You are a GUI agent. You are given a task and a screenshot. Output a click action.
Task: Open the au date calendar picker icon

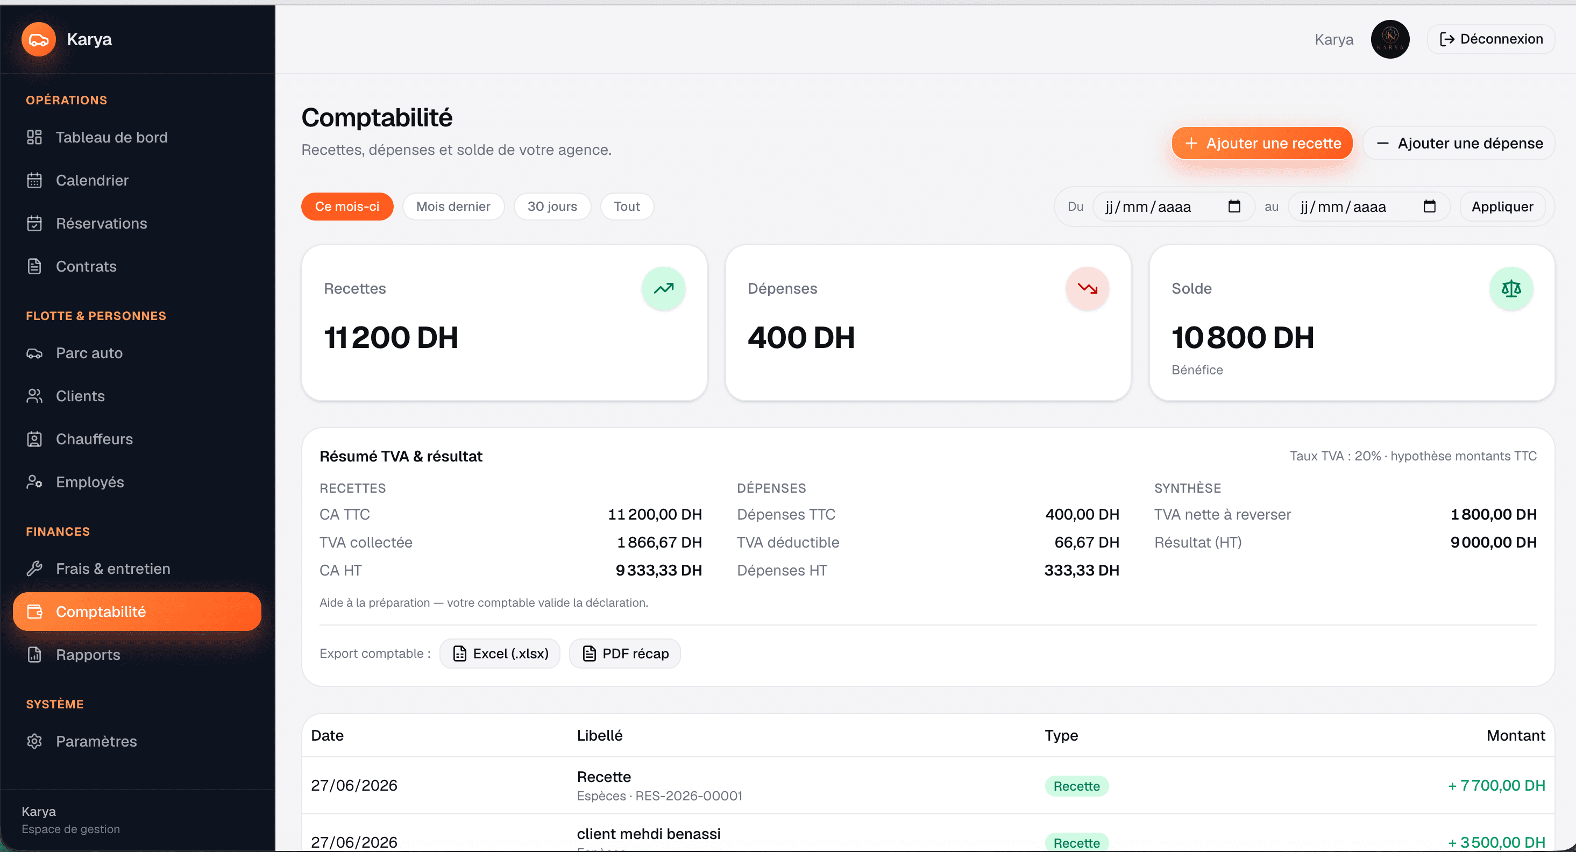point(1429,207)
